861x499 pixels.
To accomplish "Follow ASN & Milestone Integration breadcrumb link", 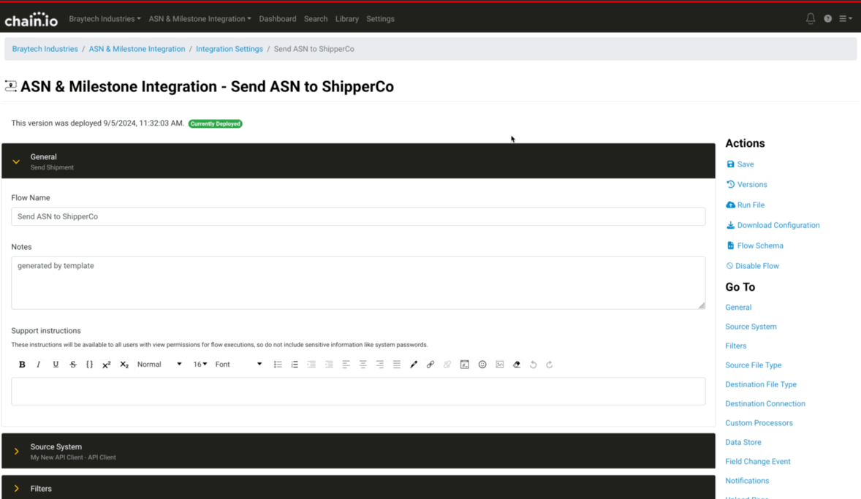I will click(137, 49).
